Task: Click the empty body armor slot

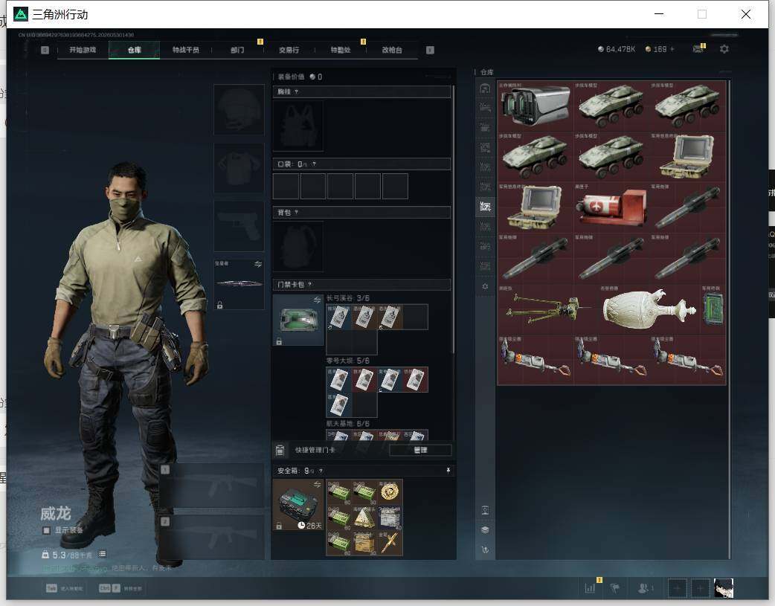Action: click(239, 168)
